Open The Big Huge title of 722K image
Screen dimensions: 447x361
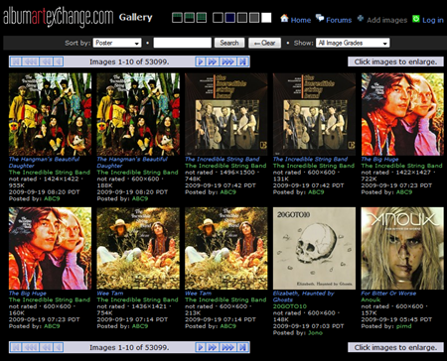[379, 159]
